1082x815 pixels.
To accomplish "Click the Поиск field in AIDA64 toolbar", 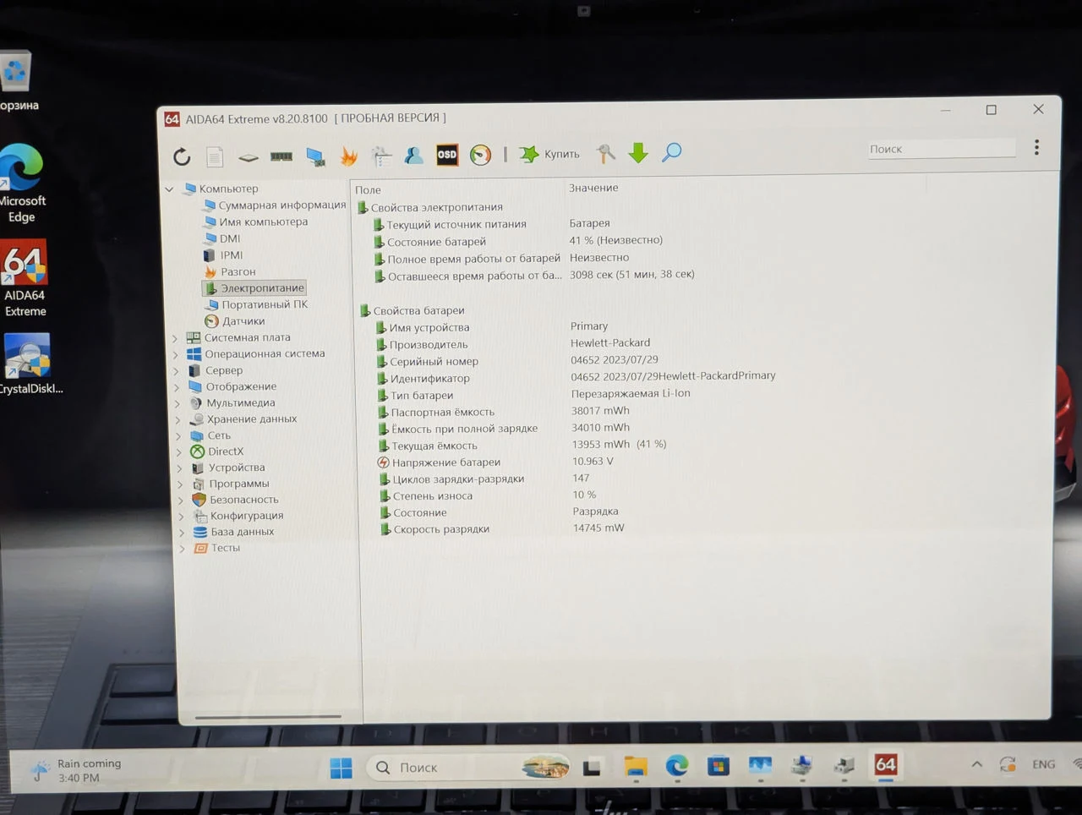I will pyautogui.click(x=942, y=149).
